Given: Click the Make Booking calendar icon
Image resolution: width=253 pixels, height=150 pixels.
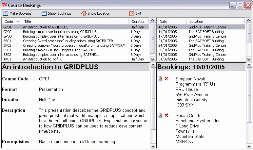Looking at the screenshot, I should tap(6, 13).
